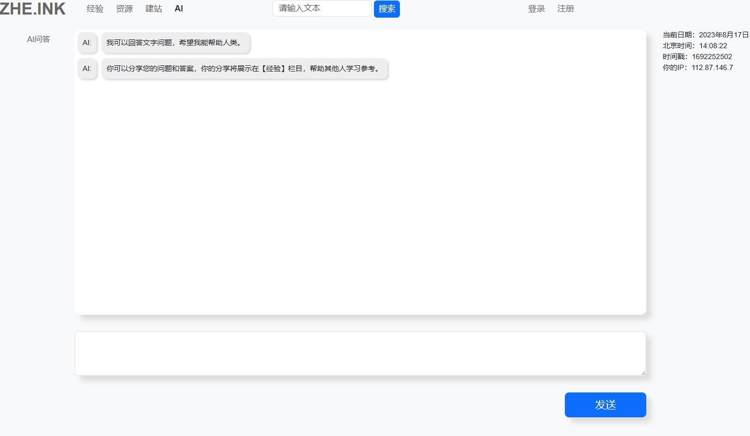Click the second AI: label bubble
This screenshot has width=750, height=436.
87,68
